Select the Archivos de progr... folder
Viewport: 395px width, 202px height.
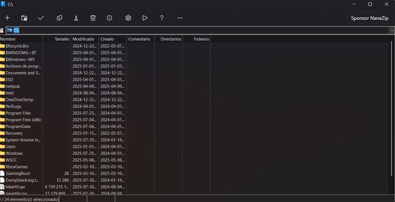(23, 66)
